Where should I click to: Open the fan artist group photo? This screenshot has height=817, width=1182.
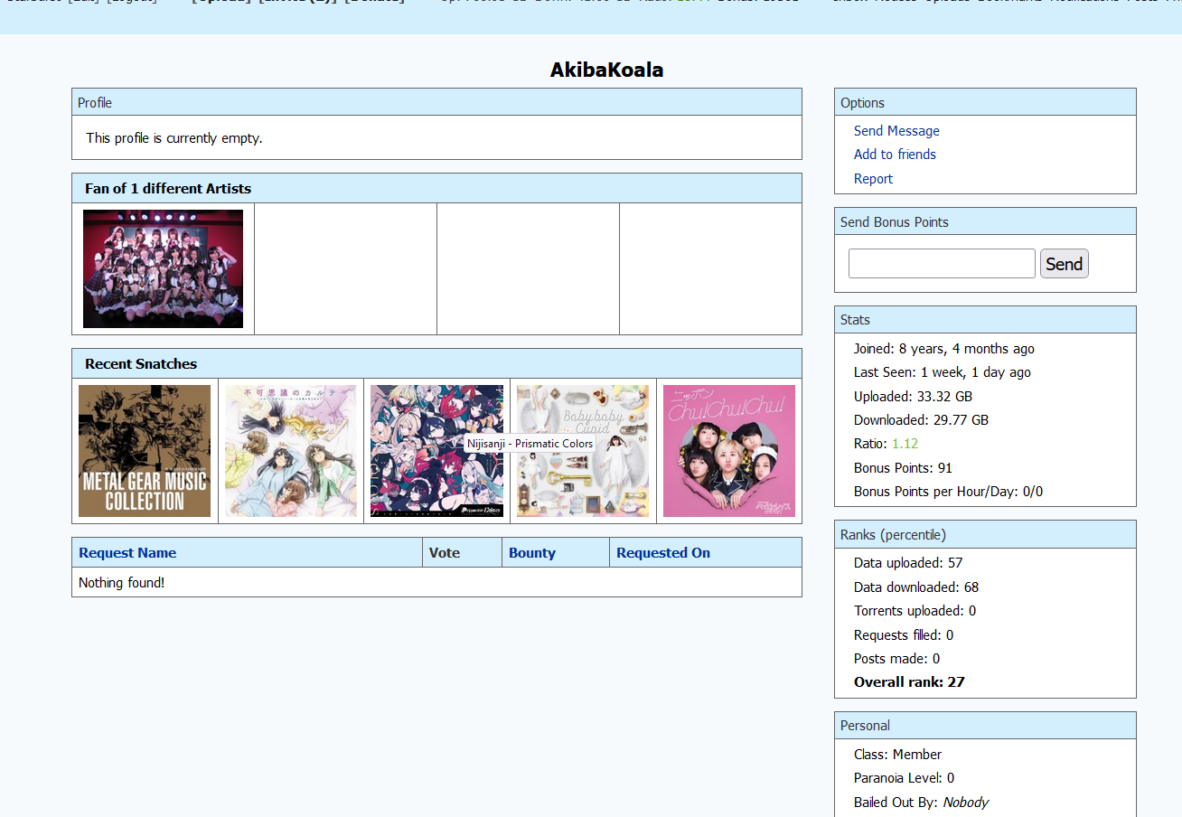[x=163, y=268]
